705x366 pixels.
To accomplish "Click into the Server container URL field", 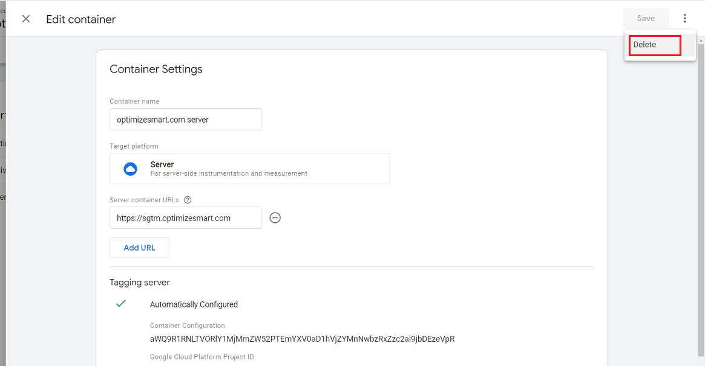I will [x=185, y=218].
